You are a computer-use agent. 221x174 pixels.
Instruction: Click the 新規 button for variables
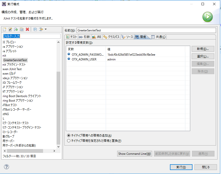click(x=203, y=49)
